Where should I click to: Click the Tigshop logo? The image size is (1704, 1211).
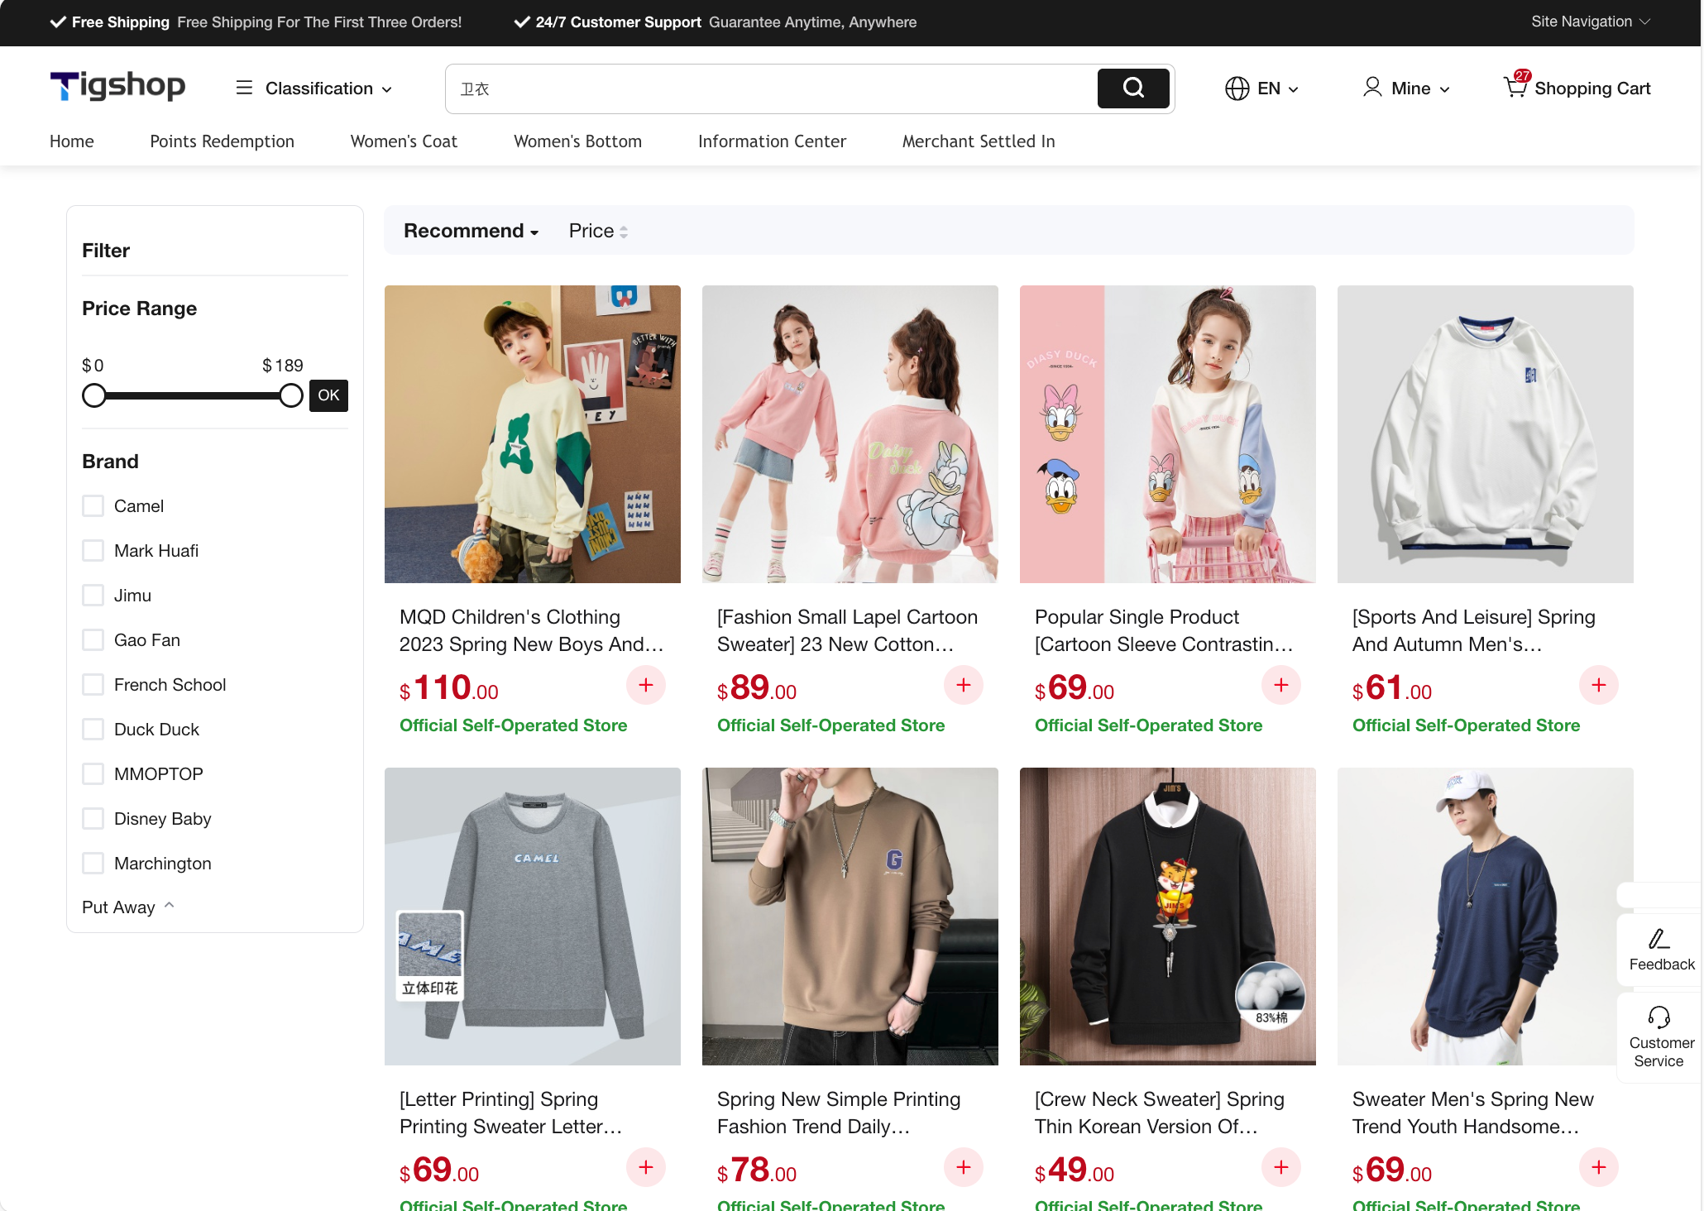117,86
